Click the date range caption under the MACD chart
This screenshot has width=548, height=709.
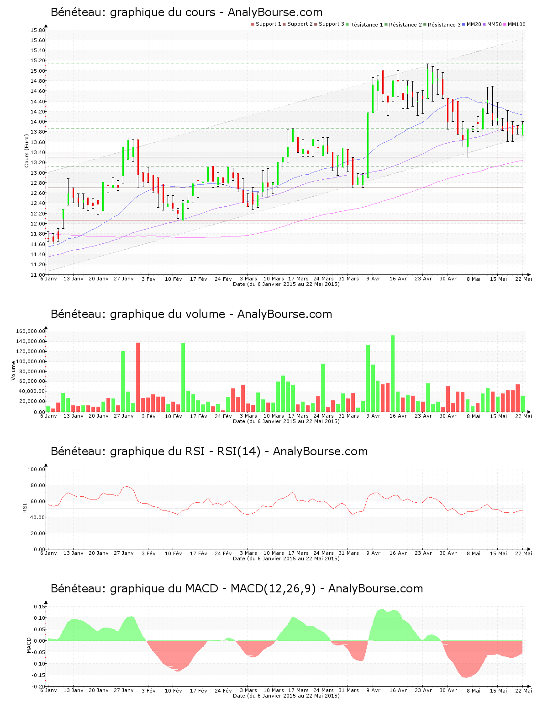286,696
